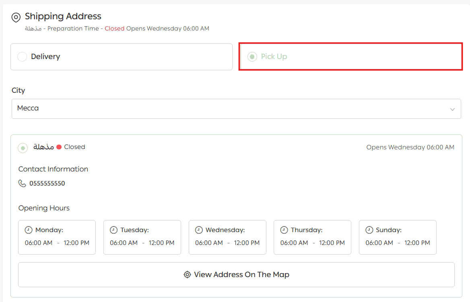Screen dimensions: 470x302
Task: Click the clock icon next to Monday
Action: (x=29, y=230)
